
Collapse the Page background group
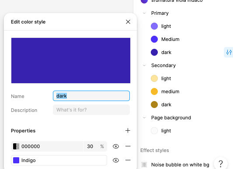click(144, 118)
